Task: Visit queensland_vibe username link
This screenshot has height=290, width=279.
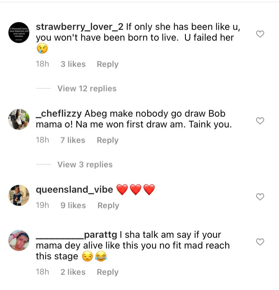Action: click(74, 190)
